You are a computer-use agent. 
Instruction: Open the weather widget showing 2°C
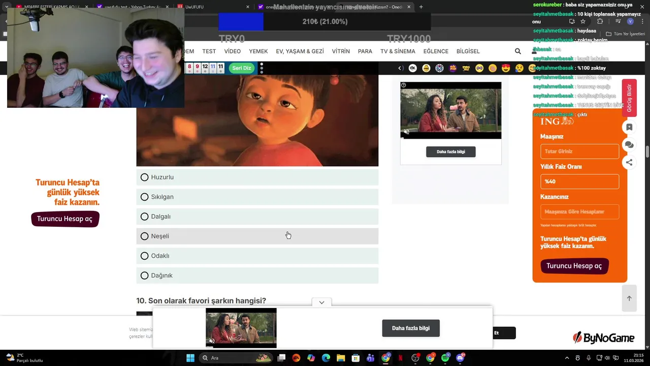24,358
